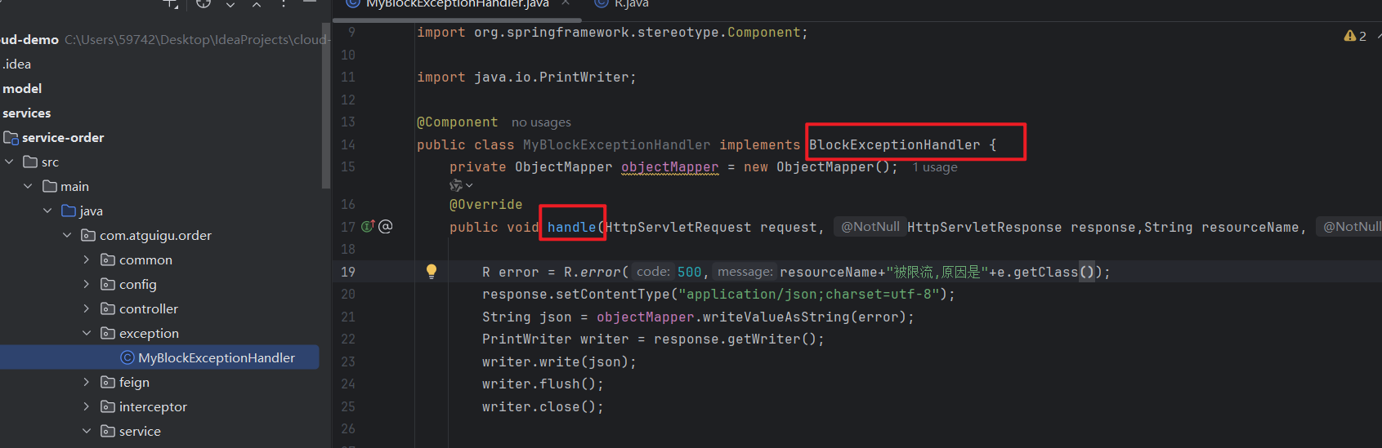Click the underlined 'objectMapper' field on line 15
1382x448 pixels.
[670, 167]
